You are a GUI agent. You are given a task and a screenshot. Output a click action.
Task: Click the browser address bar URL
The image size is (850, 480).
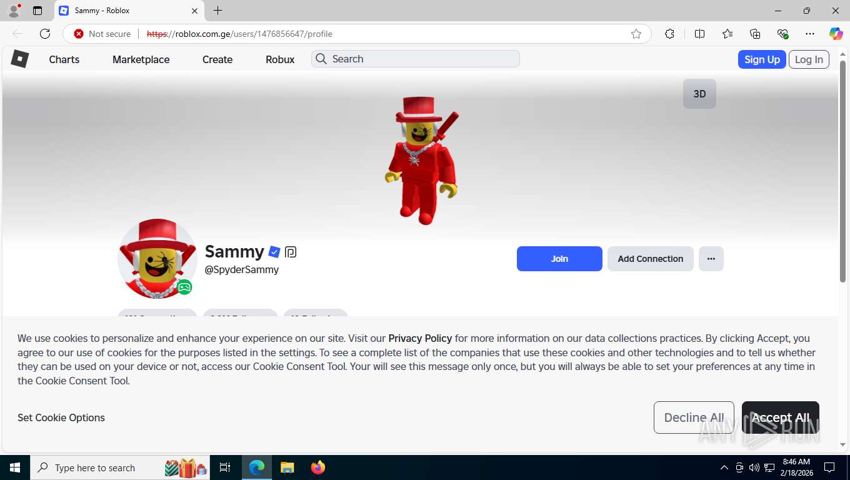coord(239,34)
